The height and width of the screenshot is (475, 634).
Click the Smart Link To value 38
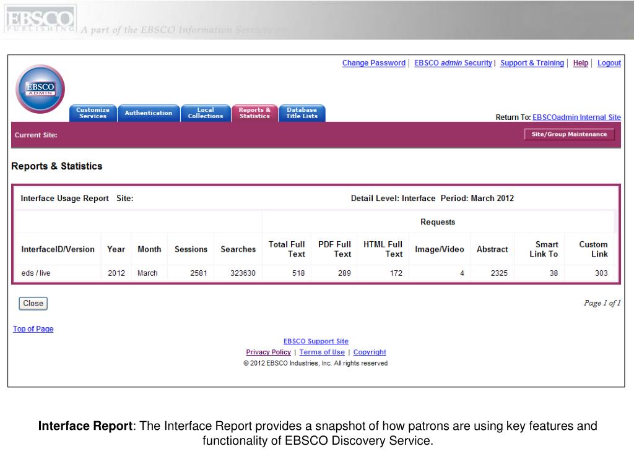pyautogui.click(x=554, y=273)
